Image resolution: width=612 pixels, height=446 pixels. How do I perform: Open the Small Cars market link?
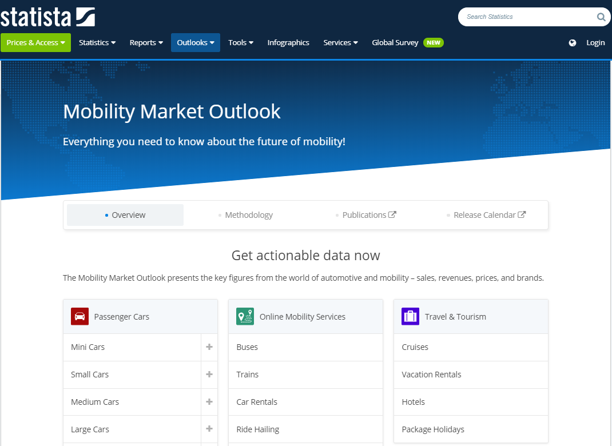132,374
